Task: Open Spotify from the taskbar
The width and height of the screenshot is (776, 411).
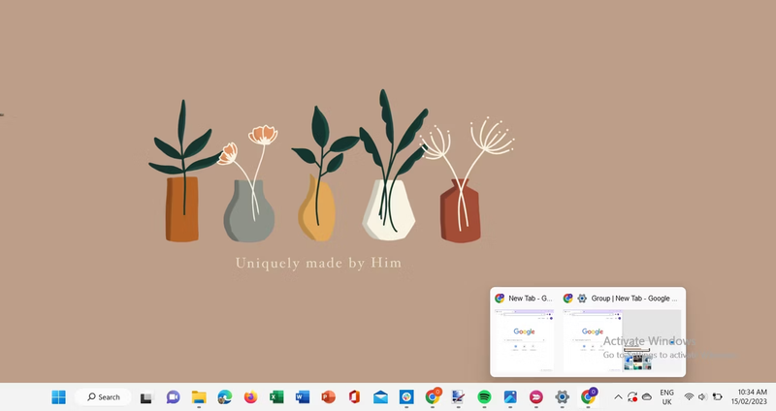Action: [484, 396]
